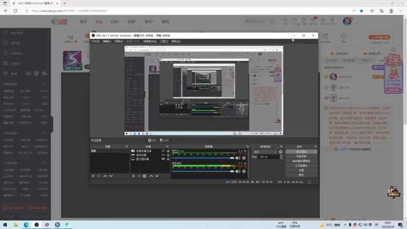407x229 pixels.
Task: Open the Tools menu in OBS
Action: pos(164,41)
